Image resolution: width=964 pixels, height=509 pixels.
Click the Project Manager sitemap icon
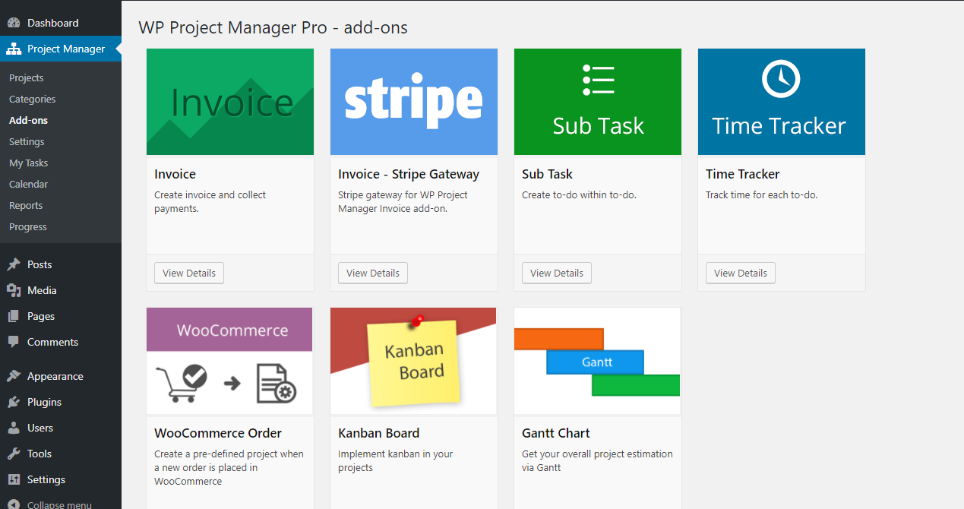pyautogui.click(x=14, y=49)
